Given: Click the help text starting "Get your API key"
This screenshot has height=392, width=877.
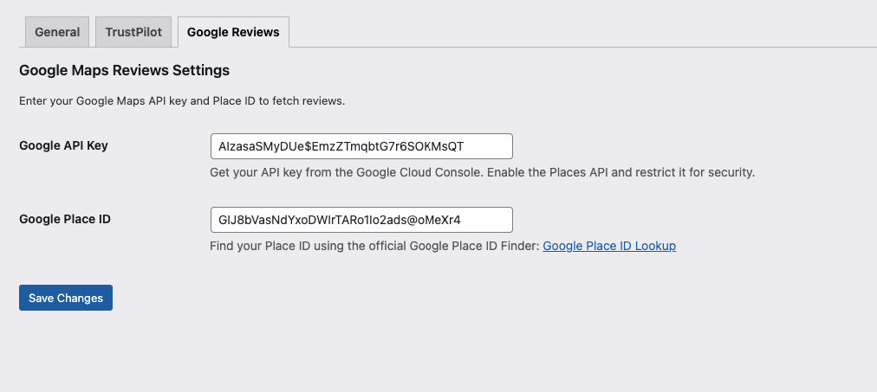Looking at the screenshot, I should click(x=483, y=172).
